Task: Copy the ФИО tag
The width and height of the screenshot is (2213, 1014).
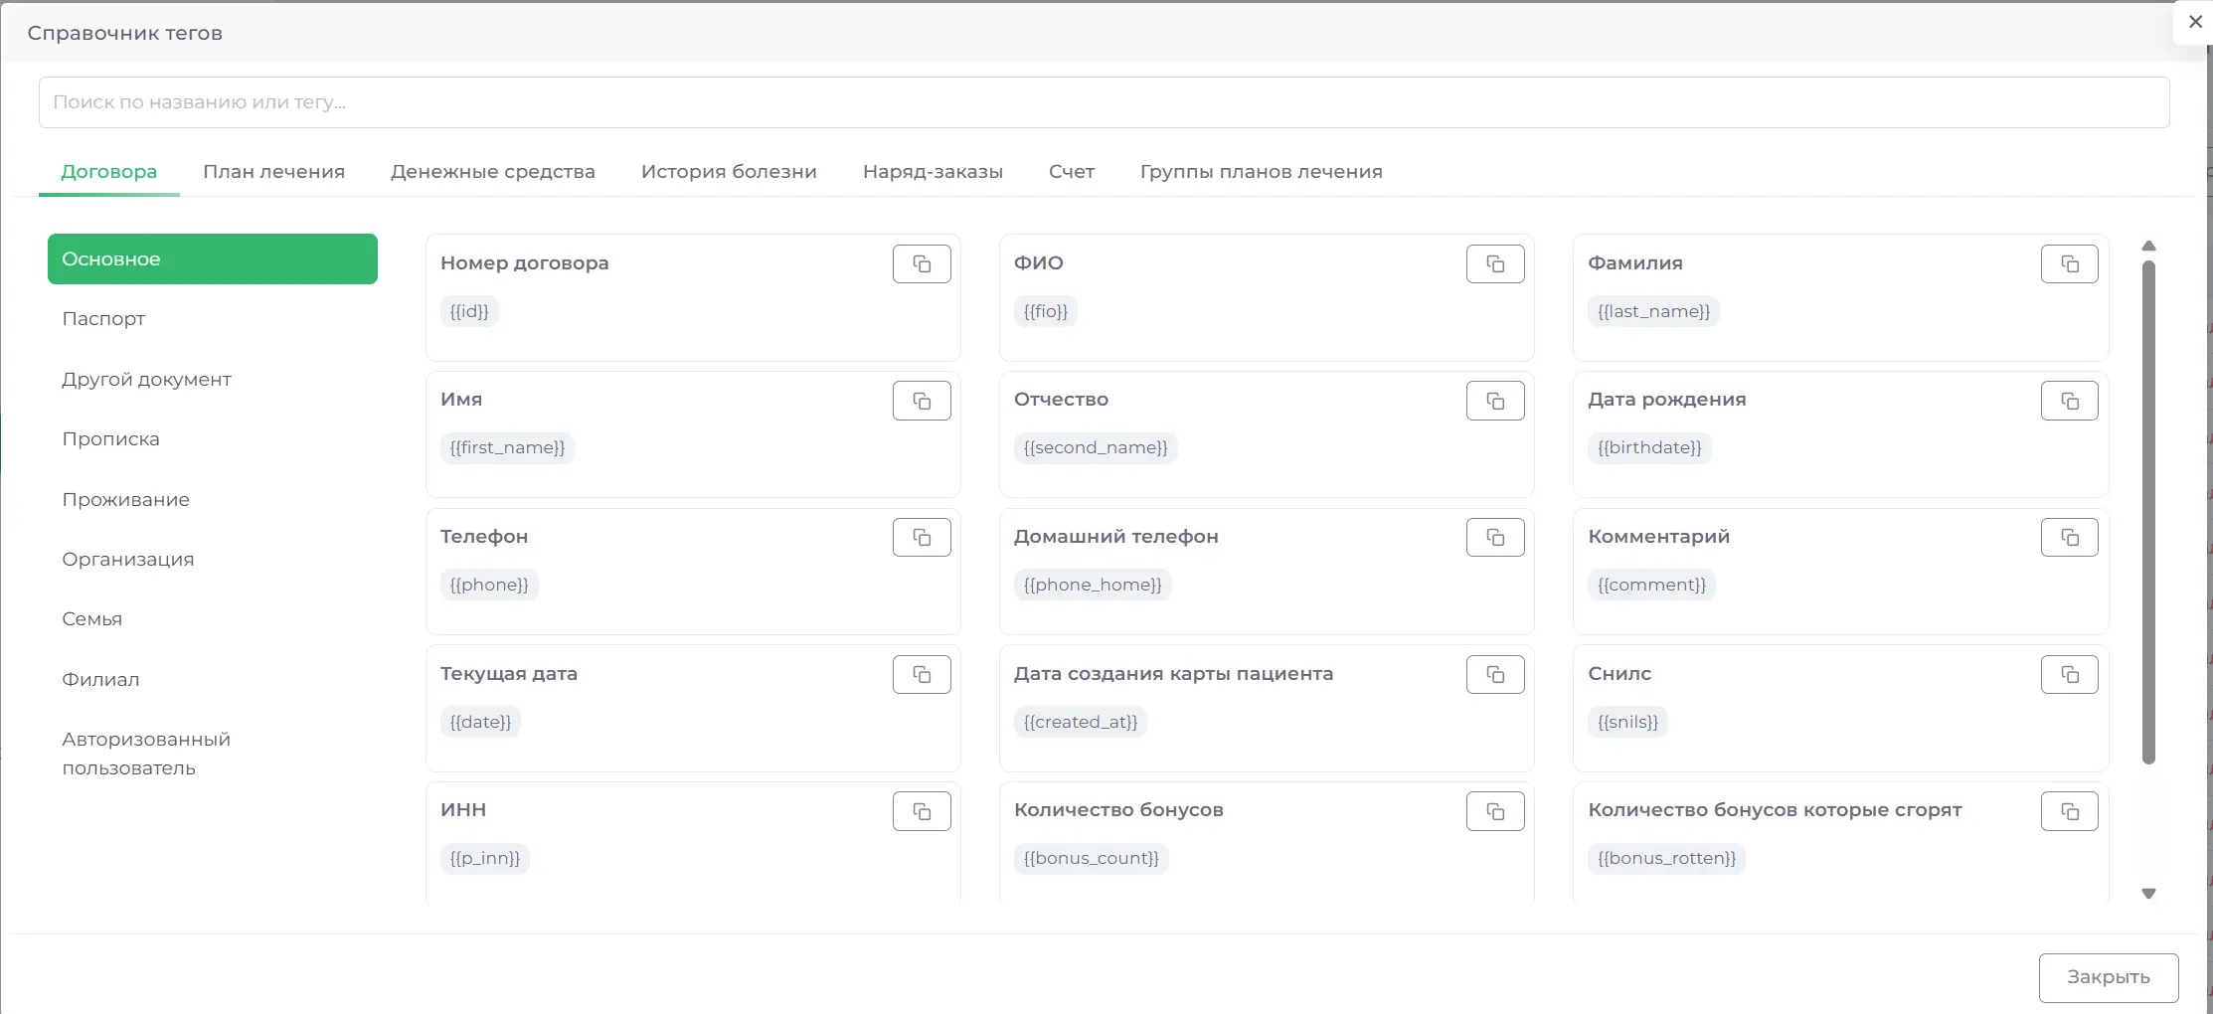Action: (1494, 264)
